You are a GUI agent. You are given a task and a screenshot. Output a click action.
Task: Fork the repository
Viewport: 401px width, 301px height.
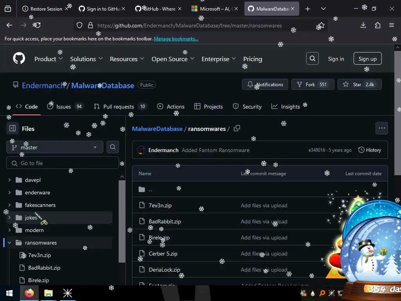313,85
